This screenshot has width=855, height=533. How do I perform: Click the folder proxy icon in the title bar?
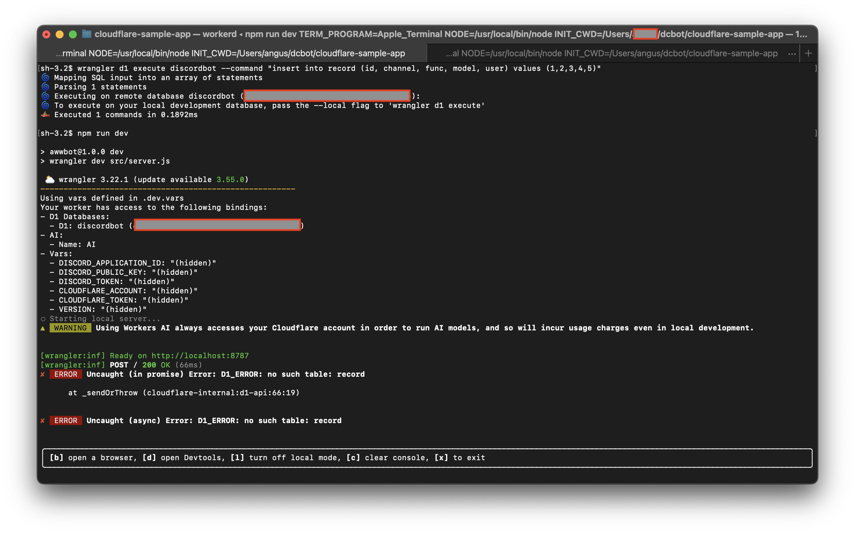(86, 34)
